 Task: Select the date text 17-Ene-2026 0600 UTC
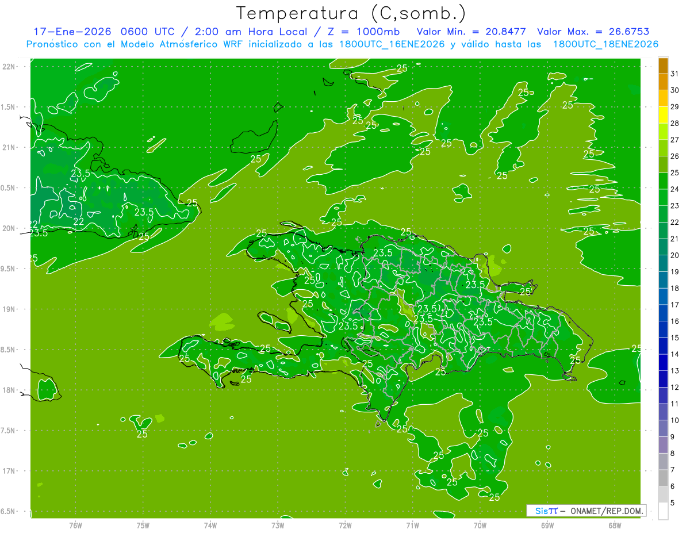point(104,32)
